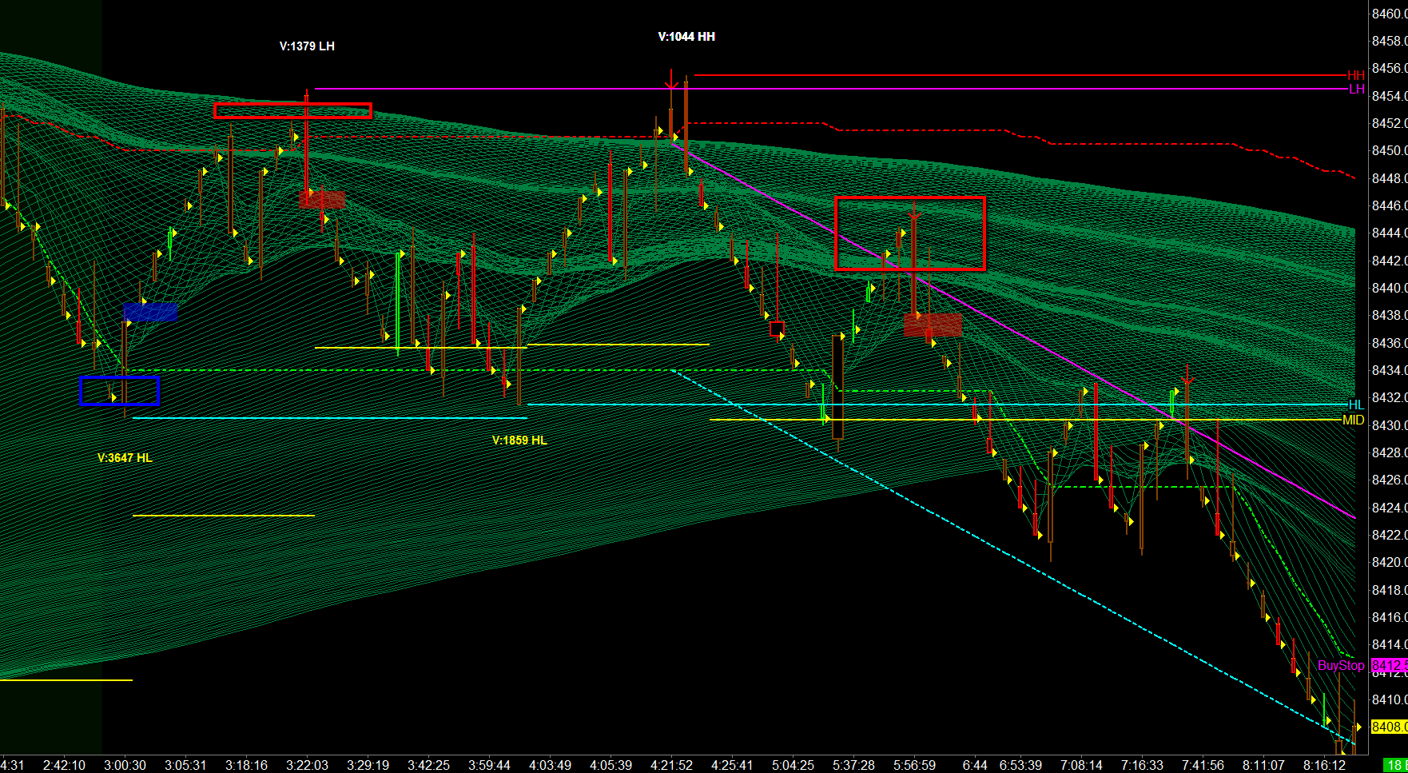Viewport: 1408px width, 773px height.
Task: Select the V:3647 HL volume label
Action: coord(125,458)
